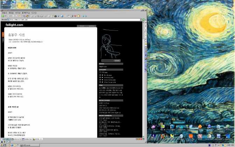Click the yellow pencil icon in browser toolbar

pos(27,16)
